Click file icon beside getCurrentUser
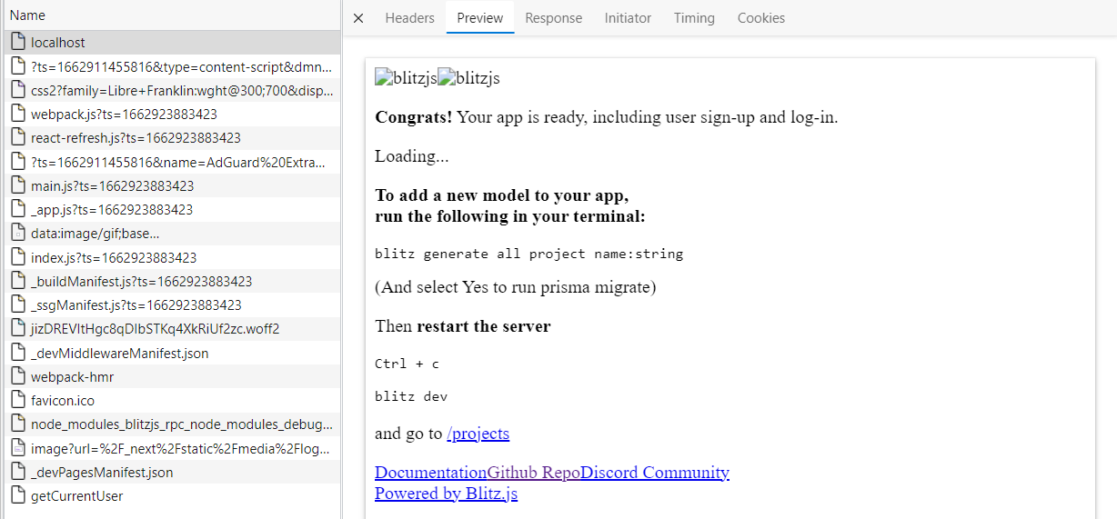Viewport: 1117px width, 519px height. click(18, 495)
